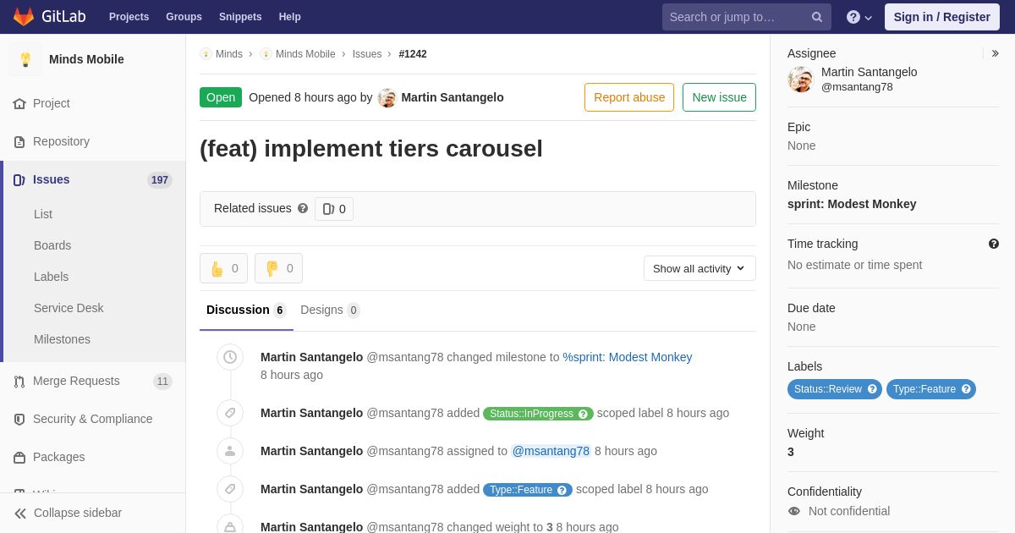The image size is (1015, 533).
Task: Open the Show all activity dropdown
Action: (x=700, y=268)
